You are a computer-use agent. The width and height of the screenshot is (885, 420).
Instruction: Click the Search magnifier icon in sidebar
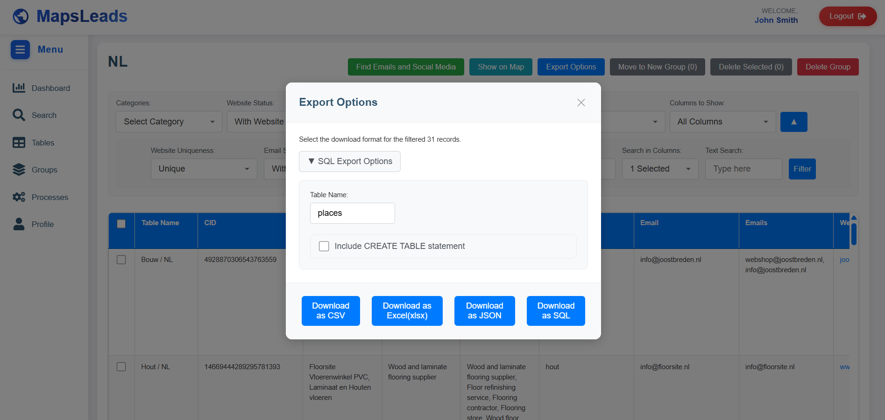pyautogui.click(x=19, y=115)
